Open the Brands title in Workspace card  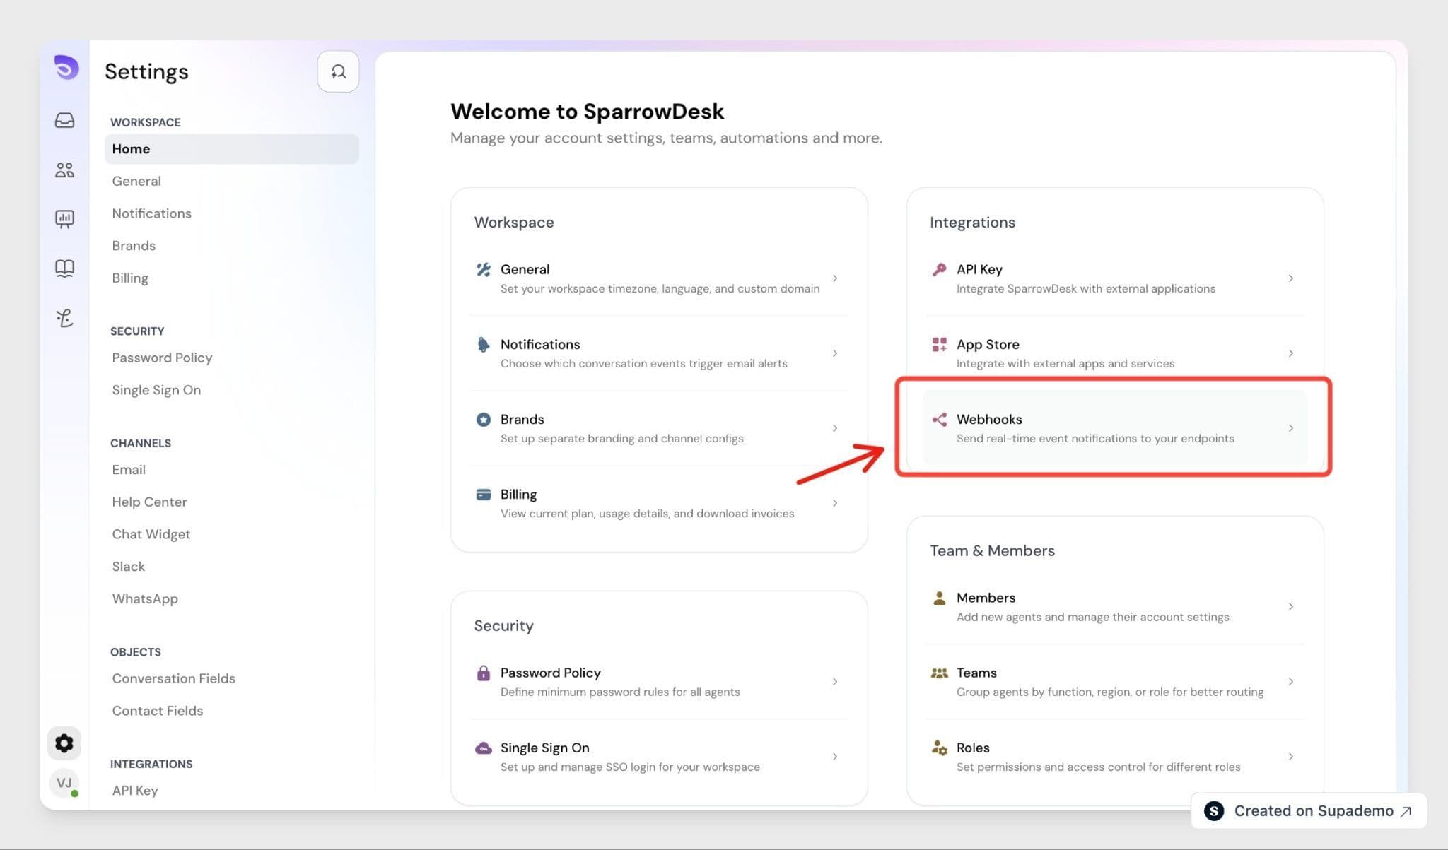tap(522, 419)
